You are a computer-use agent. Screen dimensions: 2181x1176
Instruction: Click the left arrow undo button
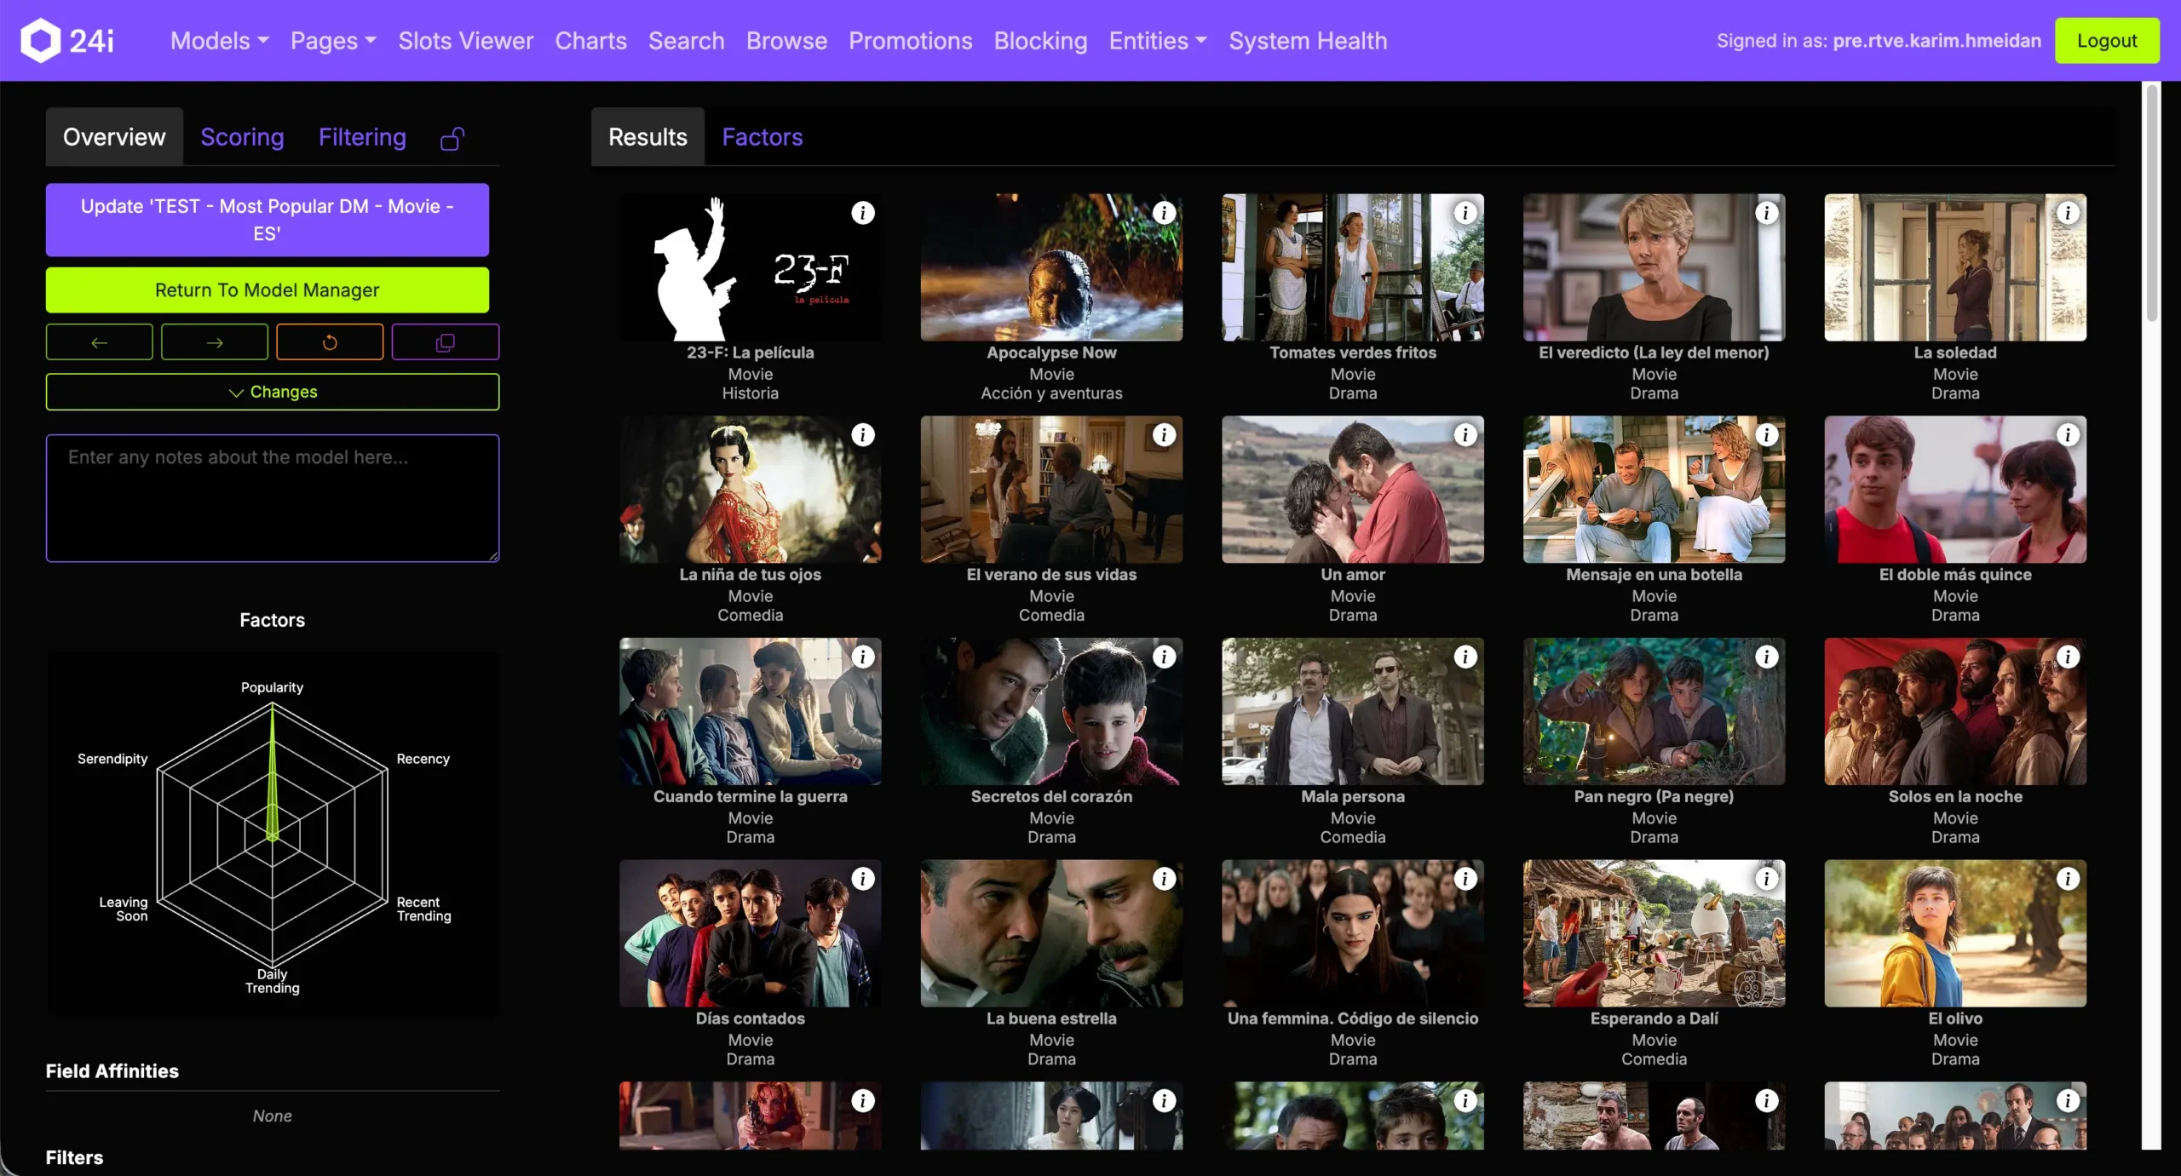point(99,342)
